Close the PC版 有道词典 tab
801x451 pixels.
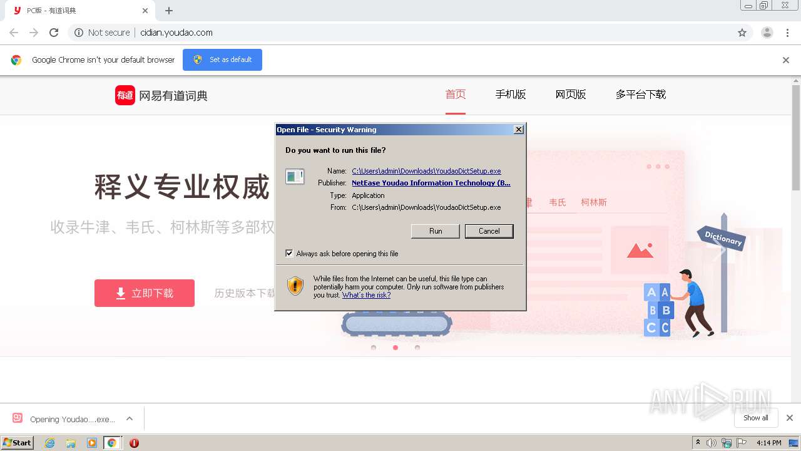point(145,11)
